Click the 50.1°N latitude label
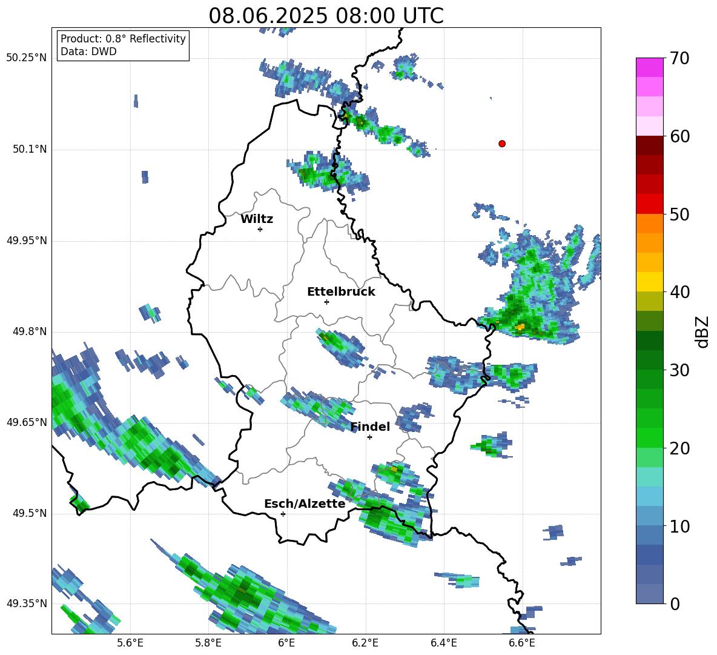 (x=30, y=150)
